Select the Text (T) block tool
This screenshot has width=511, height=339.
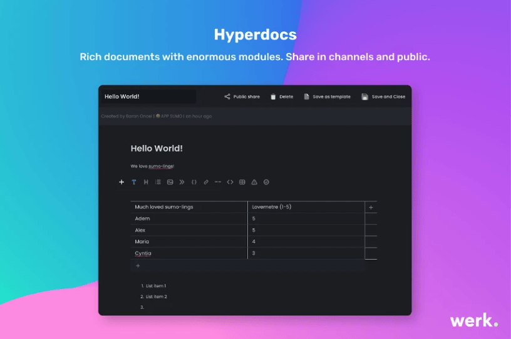click(x=133, y=182)
